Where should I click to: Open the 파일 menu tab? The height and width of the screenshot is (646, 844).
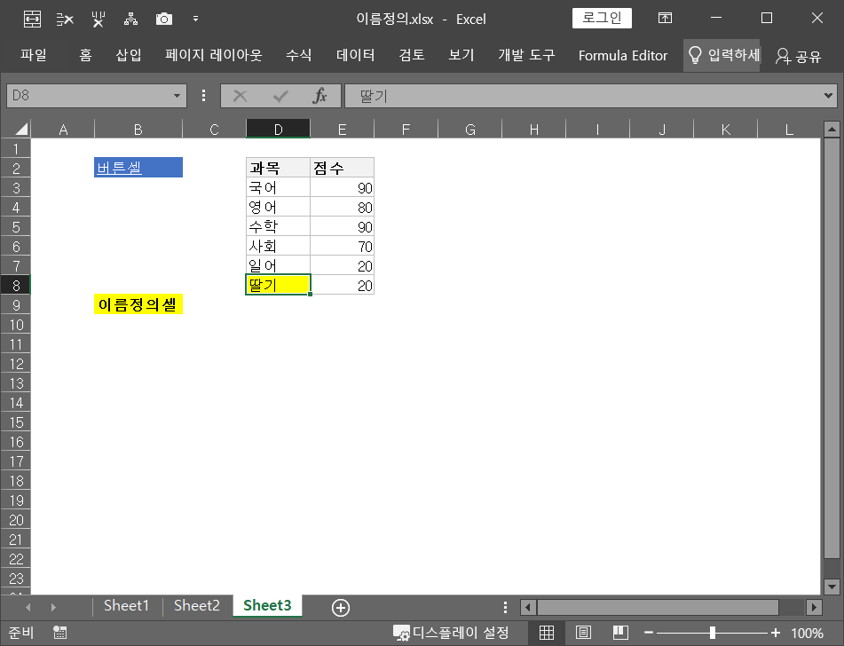(34, 55)
